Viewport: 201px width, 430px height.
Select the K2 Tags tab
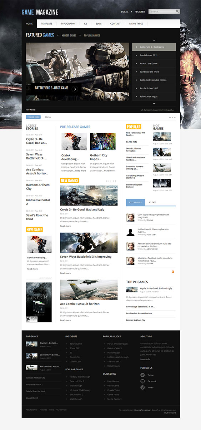152,202
